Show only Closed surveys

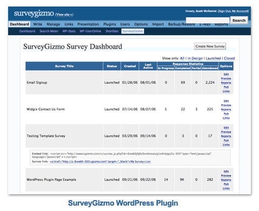[229, 58]
